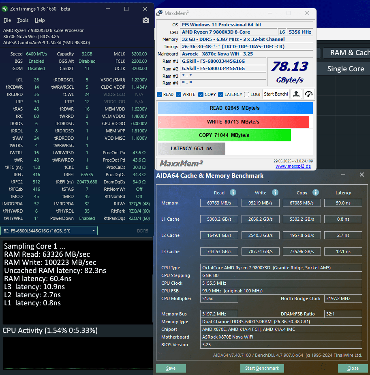Click the Uncached RAM latency: 82.3ns line

pos(55,271)
